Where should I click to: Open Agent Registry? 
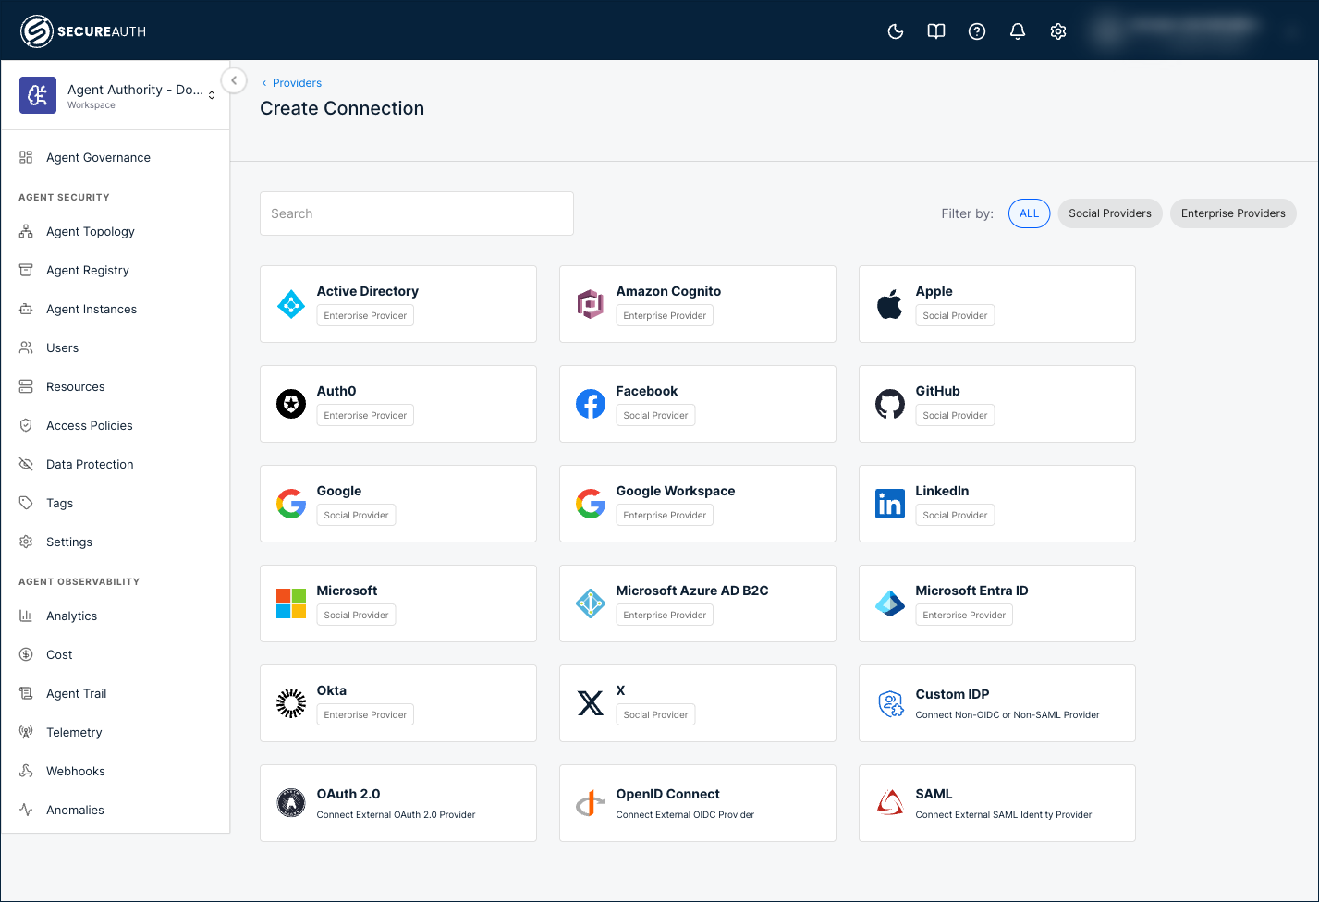(x=88, y=271)
